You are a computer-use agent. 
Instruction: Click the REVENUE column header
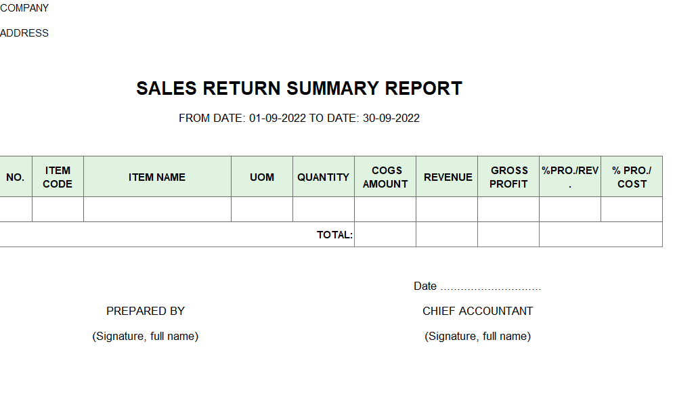pyautogui.click(x=447, y=177)
